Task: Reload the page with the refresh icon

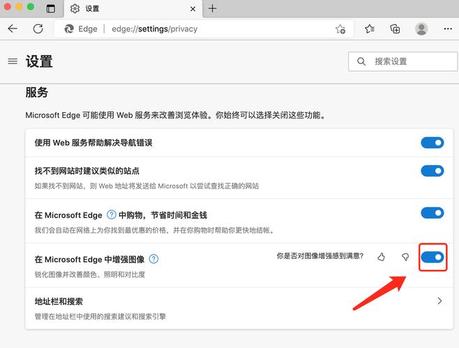Action: point(38,29)
